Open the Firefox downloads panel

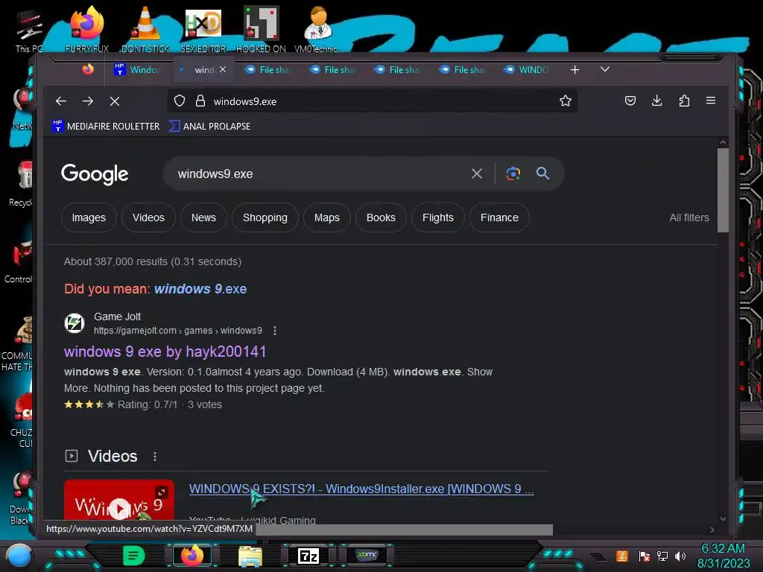point(657,101)
